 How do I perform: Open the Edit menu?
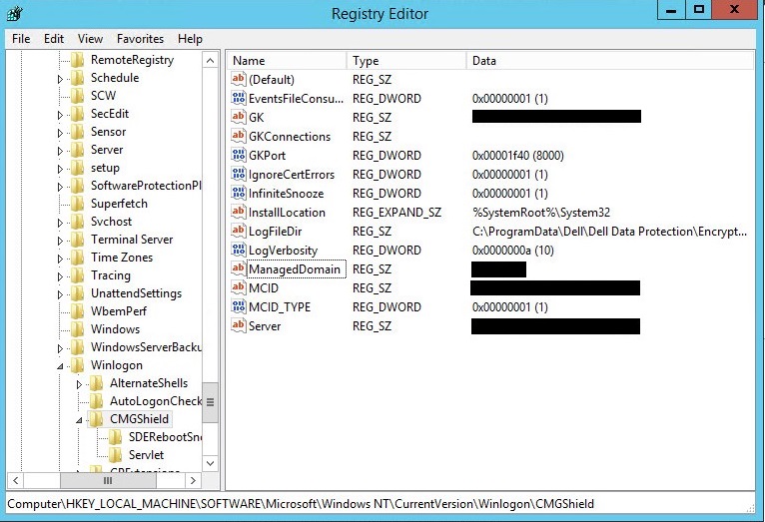54,39
